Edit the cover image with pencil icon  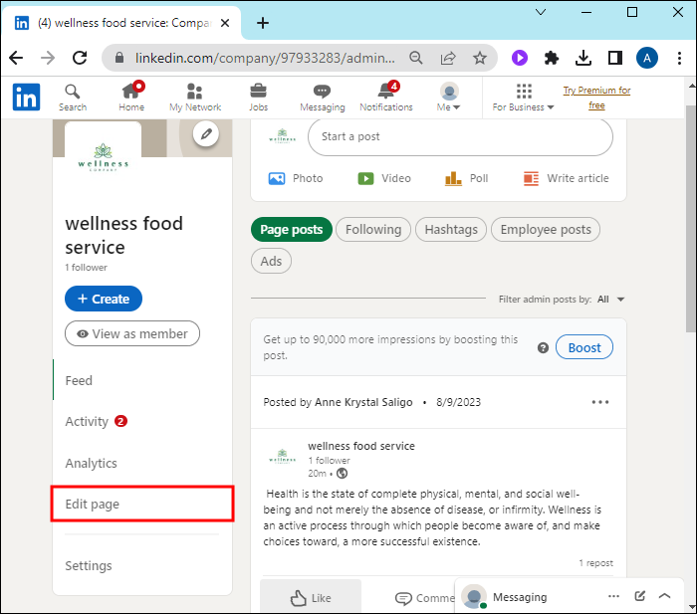(x=206, y=133)
